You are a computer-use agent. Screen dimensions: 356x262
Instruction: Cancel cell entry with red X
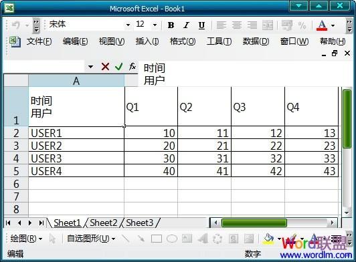pyautogui.click(x=105, y=67)
